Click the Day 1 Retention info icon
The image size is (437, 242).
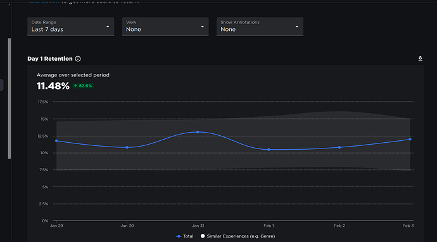pos(78,59)
